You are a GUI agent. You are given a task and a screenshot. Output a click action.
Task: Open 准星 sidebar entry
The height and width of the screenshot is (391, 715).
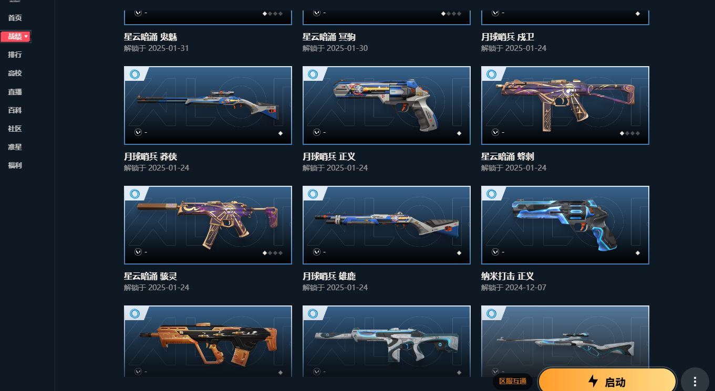coord(15,147)
